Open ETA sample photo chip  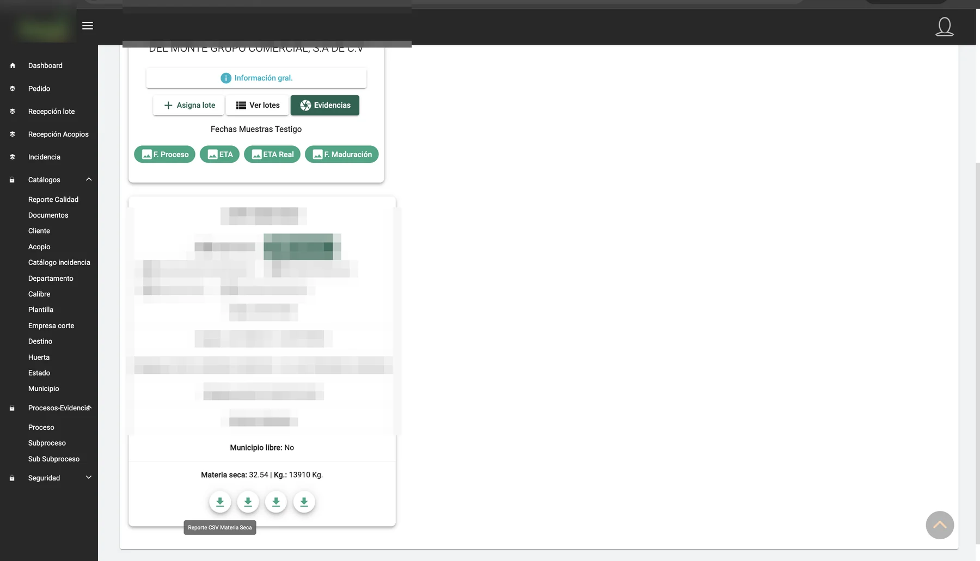tap(219, 155)
